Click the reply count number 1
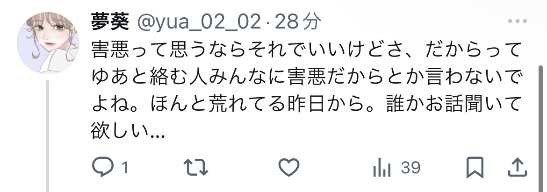This screenshot has width=547, height=192. pos(125,168)
